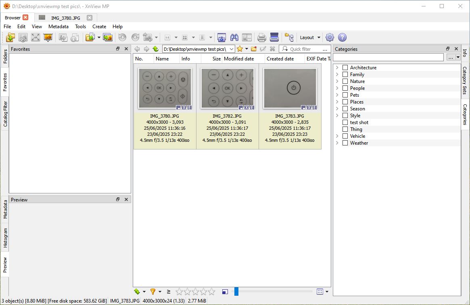Expand the Vehicle category node
Screen dimensions: 470x305
click(337, 136)
